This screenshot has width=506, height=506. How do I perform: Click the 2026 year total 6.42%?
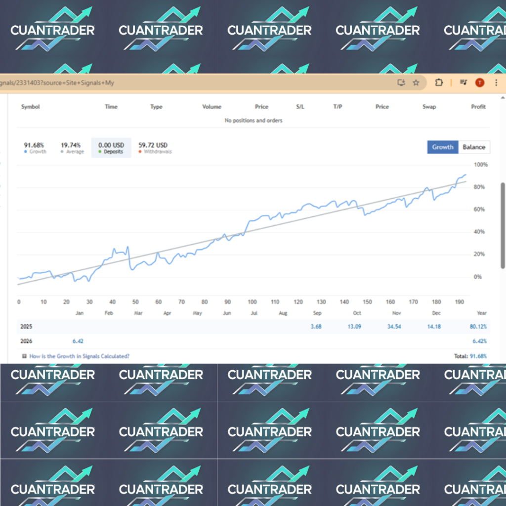(x=479, y=341)
